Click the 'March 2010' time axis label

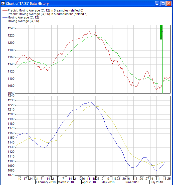tap(66, 182)
